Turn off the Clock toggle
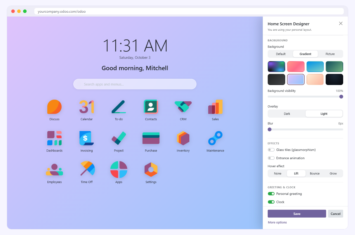This screenshot has width=355, height=235. coord(271,202)
